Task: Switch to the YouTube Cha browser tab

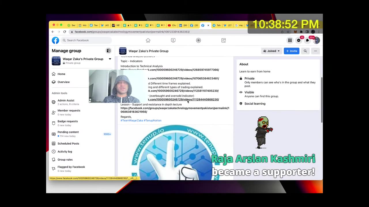Action: 172,25
